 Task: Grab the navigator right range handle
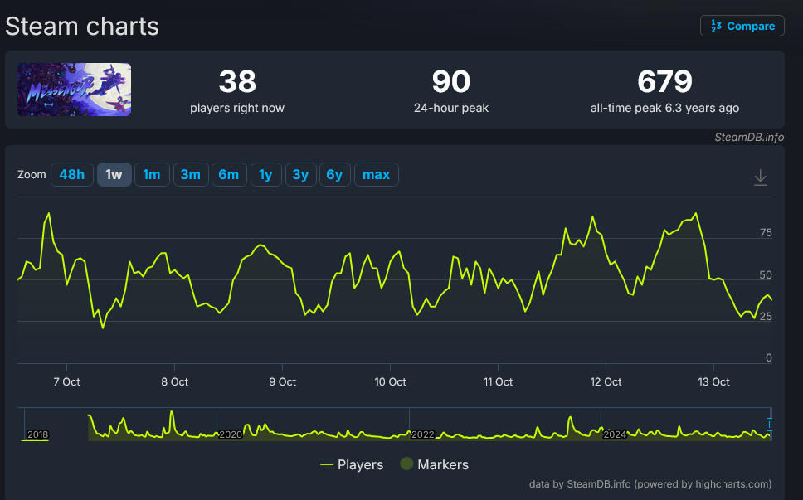769,425
